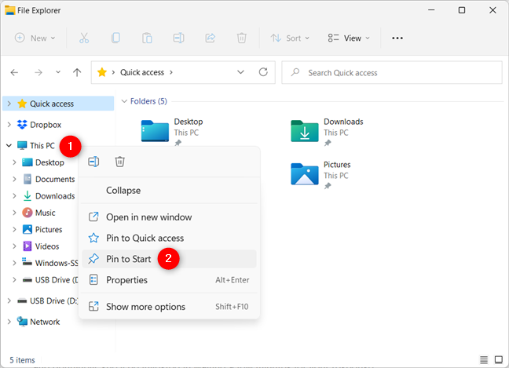Choose Show more options
Viewport: 509px width, 368px height.
pos(169,307)
